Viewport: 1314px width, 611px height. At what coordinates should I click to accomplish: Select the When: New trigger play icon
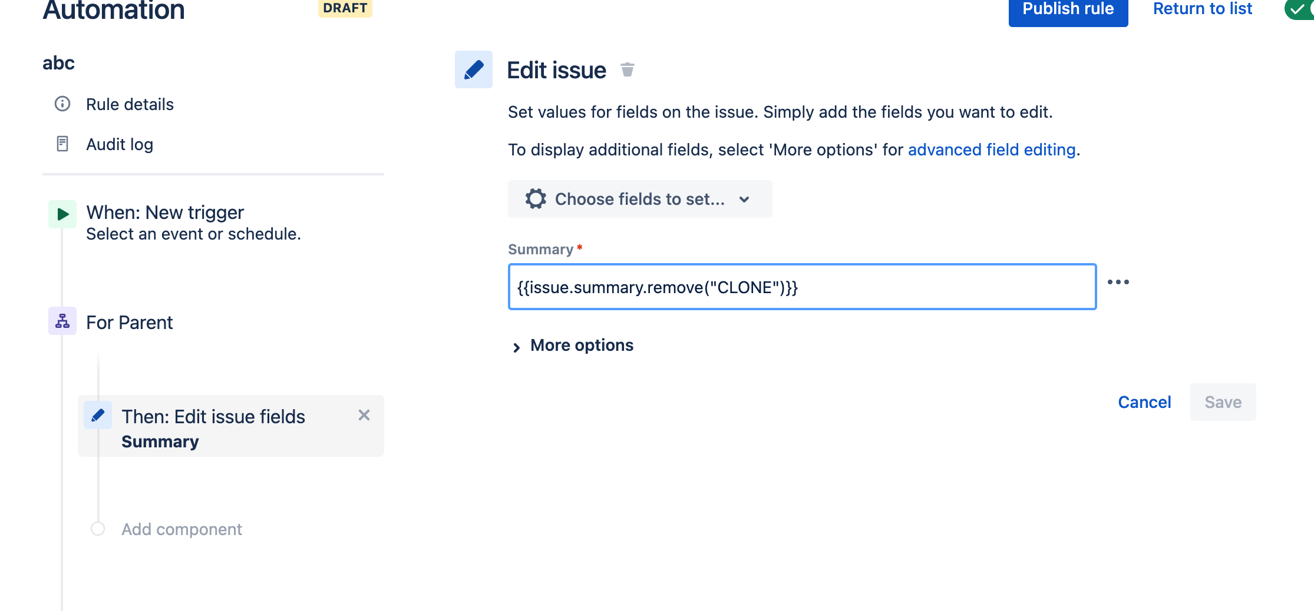pos(62,214)
